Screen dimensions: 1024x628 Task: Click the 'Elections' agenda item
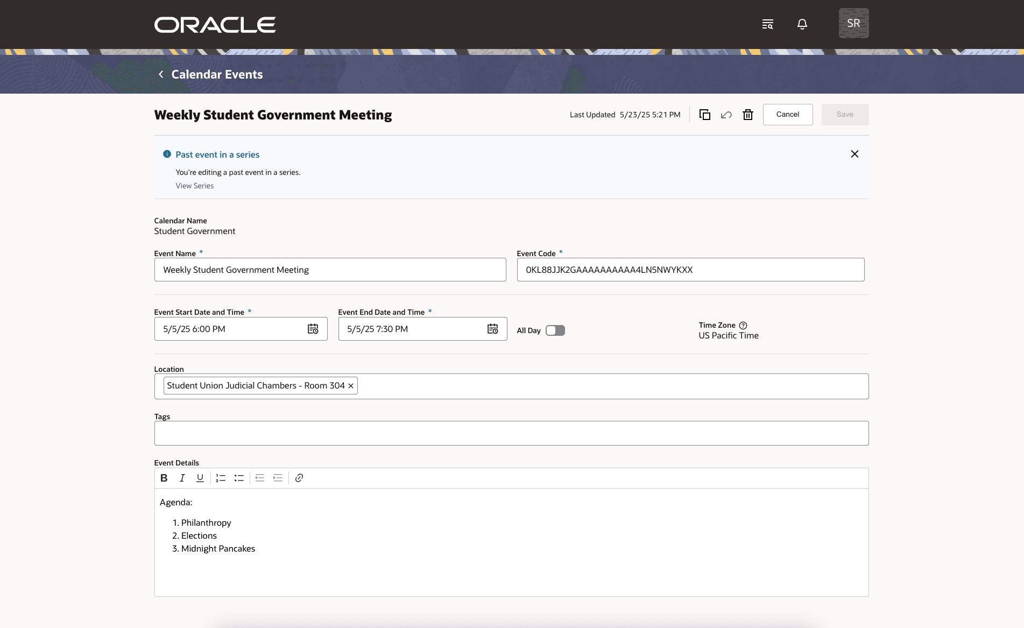(199, 535)
